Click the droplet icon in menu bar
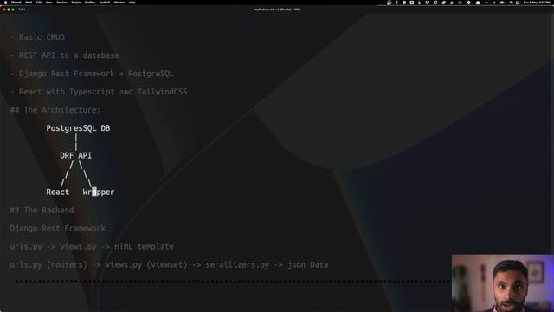 pyautogui.click(x=419, y=3)
